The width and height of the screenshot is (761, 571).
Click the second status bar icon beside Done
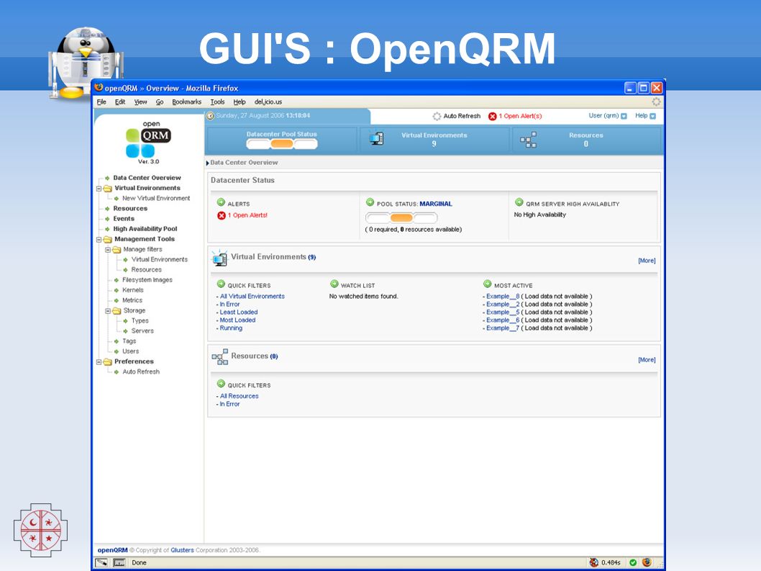click(x=119, y=563)
